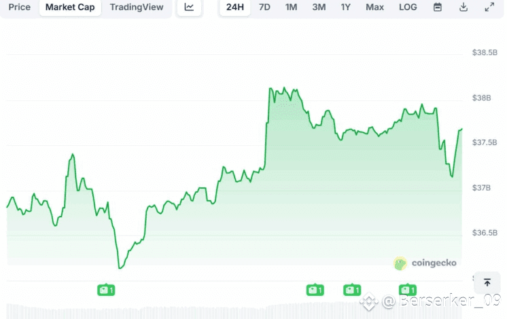Click the scroll-to-top arrow button
The width and height of the screenshot is (507, 319).
pyautogui.click(x=487, y=282)
